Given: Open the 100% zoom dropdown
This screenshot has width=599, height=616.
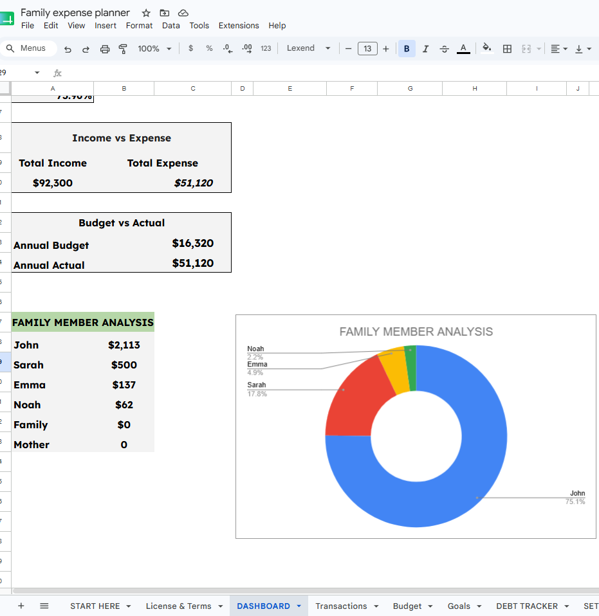Looking at the screenshot, I should (x=154, y=49).
